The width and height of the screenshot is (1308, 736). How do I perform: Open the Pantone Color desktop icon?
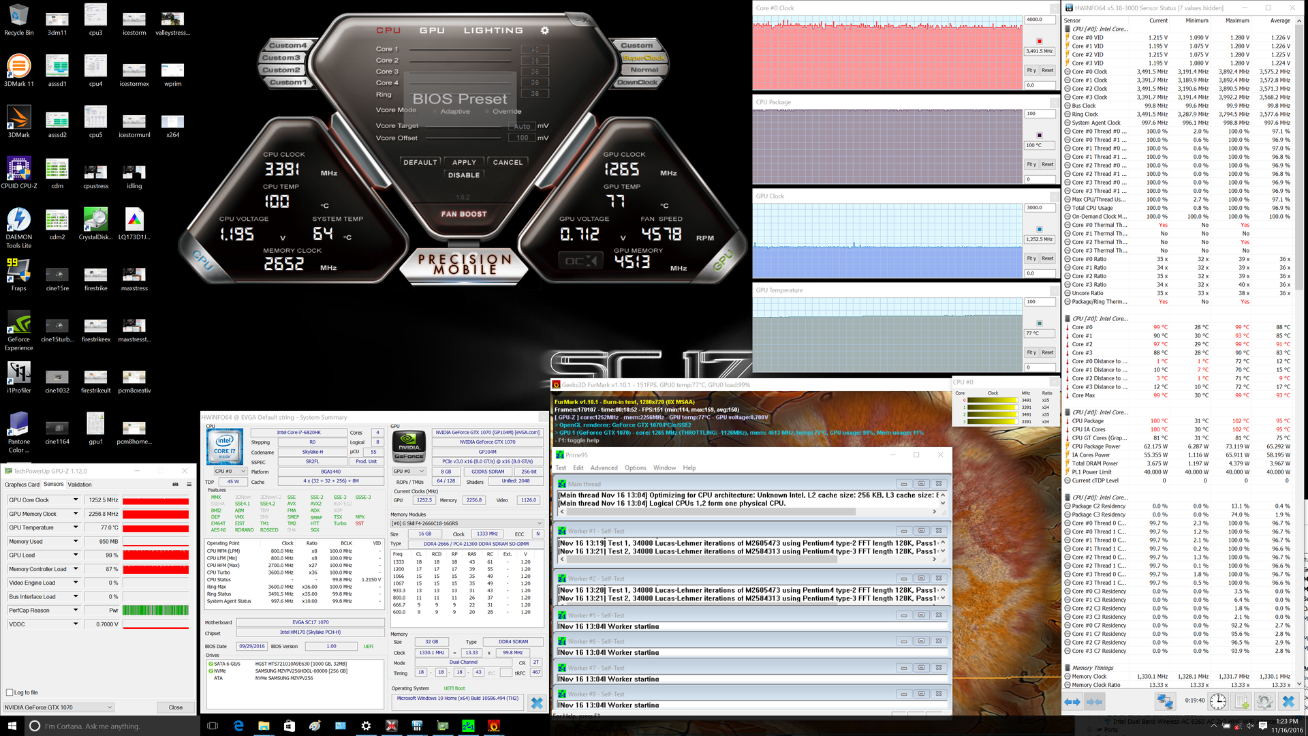click(19, 433)
